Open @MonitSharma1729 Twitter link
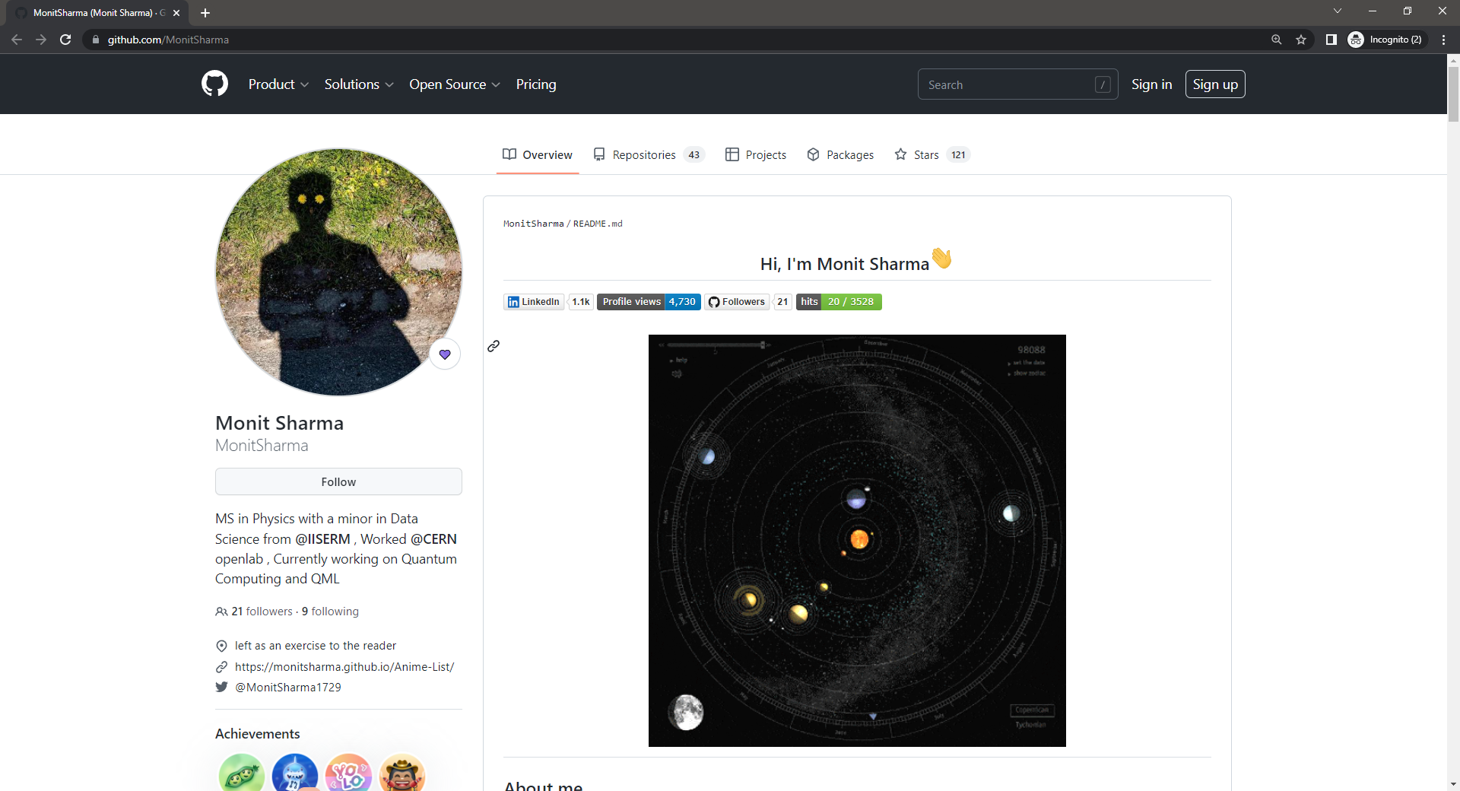1460x791 pixels. click(x=288, y=688)
